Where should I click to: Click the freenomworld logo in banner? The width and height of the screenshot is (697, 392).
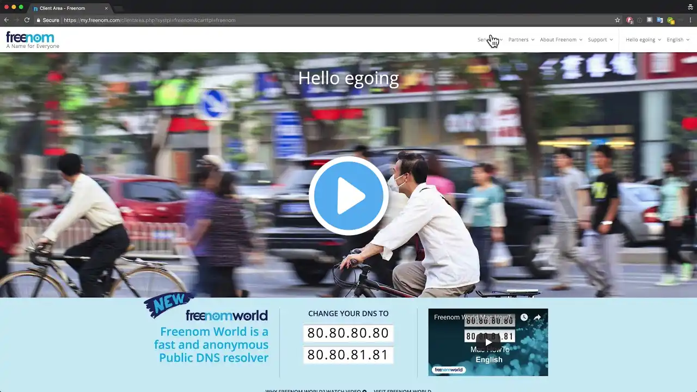pos(227,315)
